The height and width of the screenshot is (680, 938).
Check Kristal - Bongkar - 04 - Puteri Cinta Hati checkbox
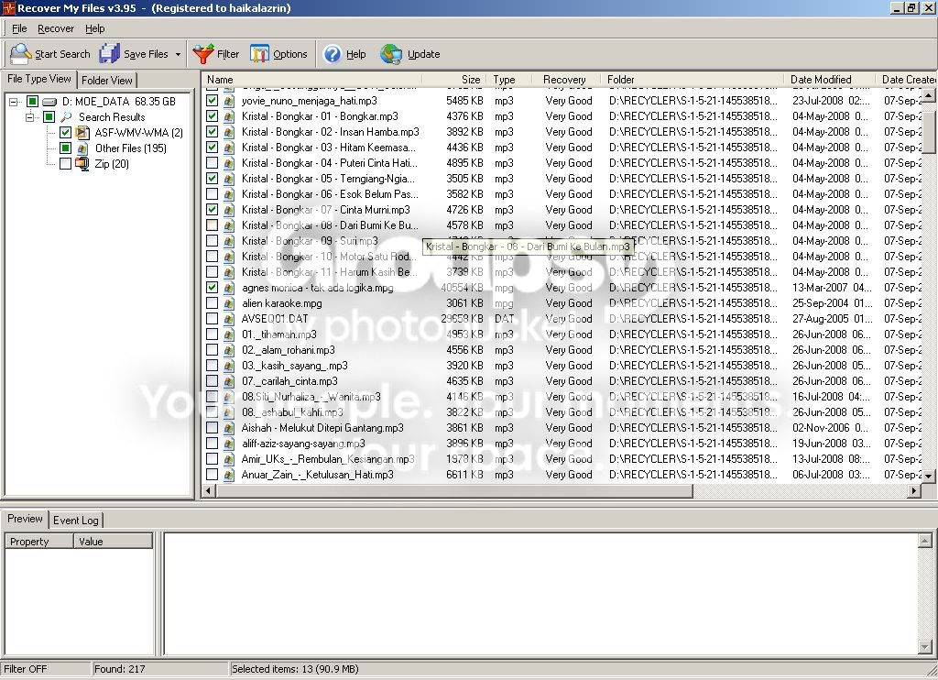pos(212,163)
